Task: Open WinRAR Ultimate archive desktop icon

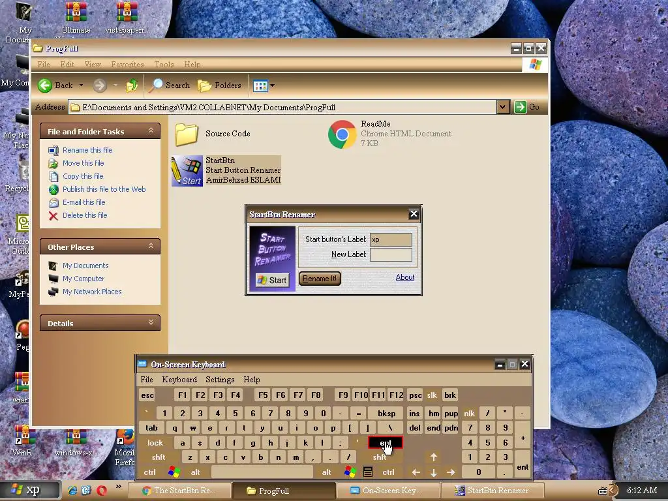Action: pos(76,17)
